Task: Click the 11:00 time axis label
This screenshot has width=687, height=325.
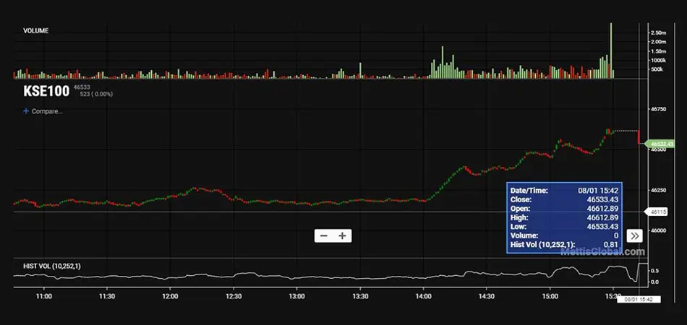Action: point(44,296)
